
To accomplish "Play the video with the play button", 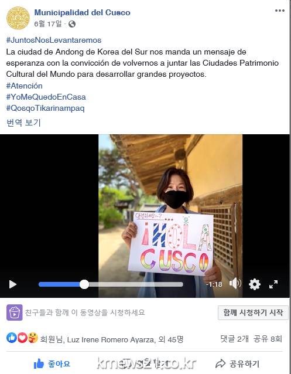I will tap(12, 284).
